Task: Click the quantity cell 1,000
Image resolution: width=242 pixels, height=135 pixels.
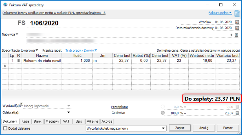Action: 77,60
